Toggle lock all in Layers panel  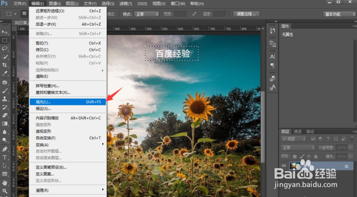(x=316, y=156)
